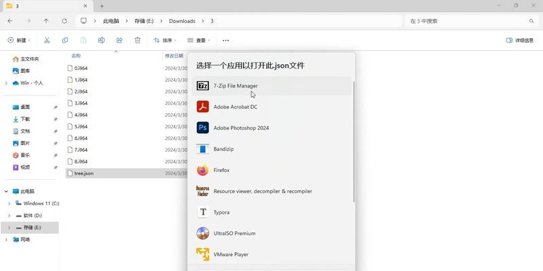Click the search box 在 3 中搜索
This screenshot has width=543, height=271.
(x=471, y=21)
